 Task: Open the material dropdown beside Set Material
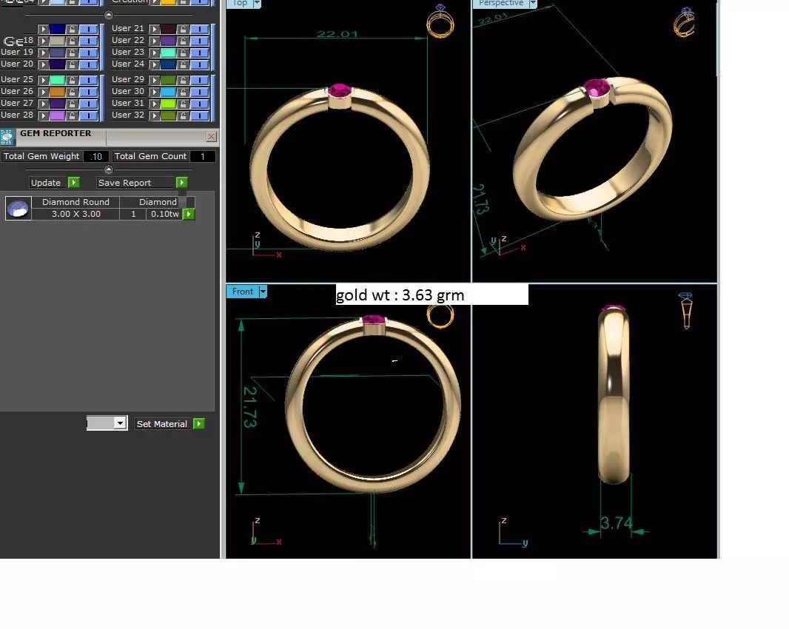[107, 423]
